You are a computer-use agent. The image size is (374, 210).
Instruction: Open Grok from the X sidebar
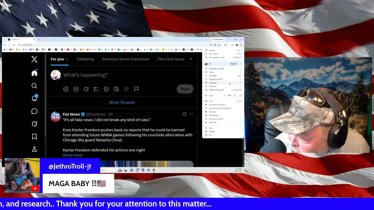(34, 124)
